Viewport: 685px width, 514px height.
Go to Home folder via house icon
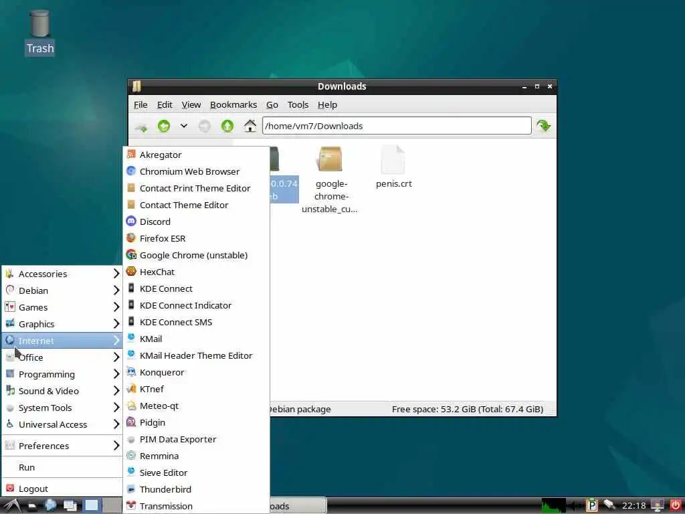pos(250,126)
